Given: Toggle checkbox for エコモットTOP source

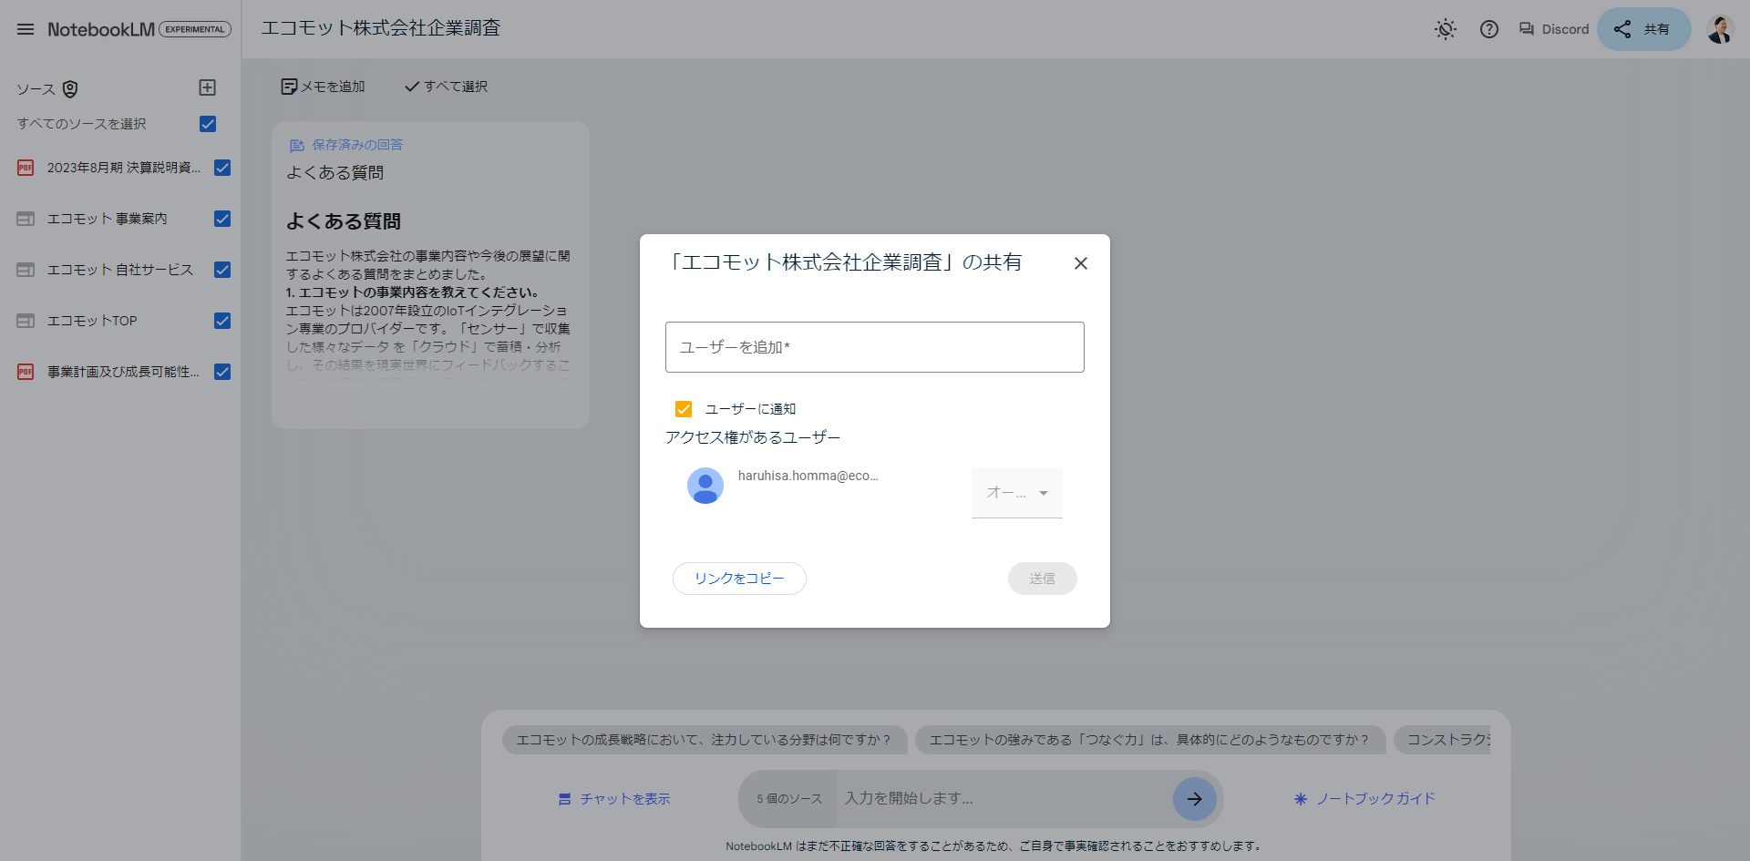Looking at the screenshot, I should [222, 321].
